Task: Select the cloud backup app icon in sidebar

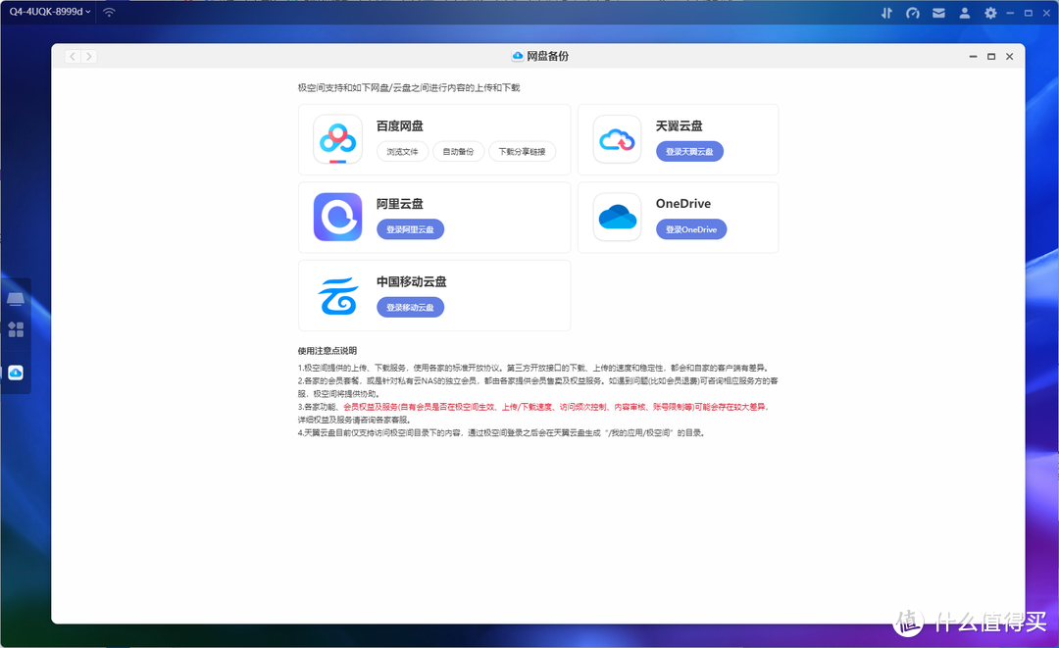Action: [16, 372]
